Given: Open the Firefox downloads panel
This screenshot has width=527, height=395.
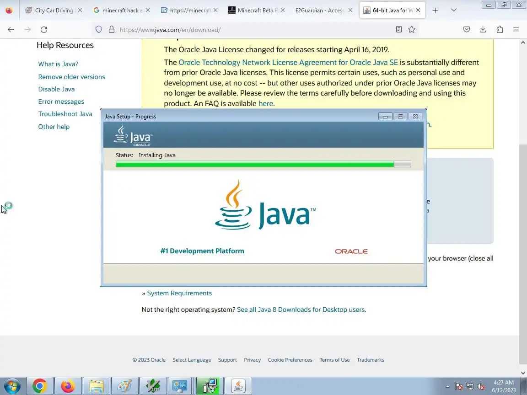Looking at the screenshot, I should 483,30.
